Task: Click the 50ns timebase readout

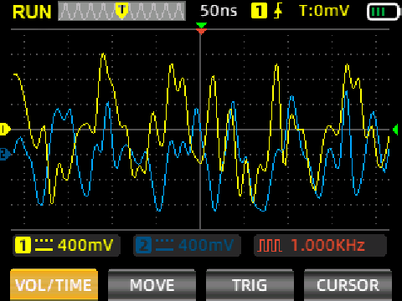Action: point(219,11)
